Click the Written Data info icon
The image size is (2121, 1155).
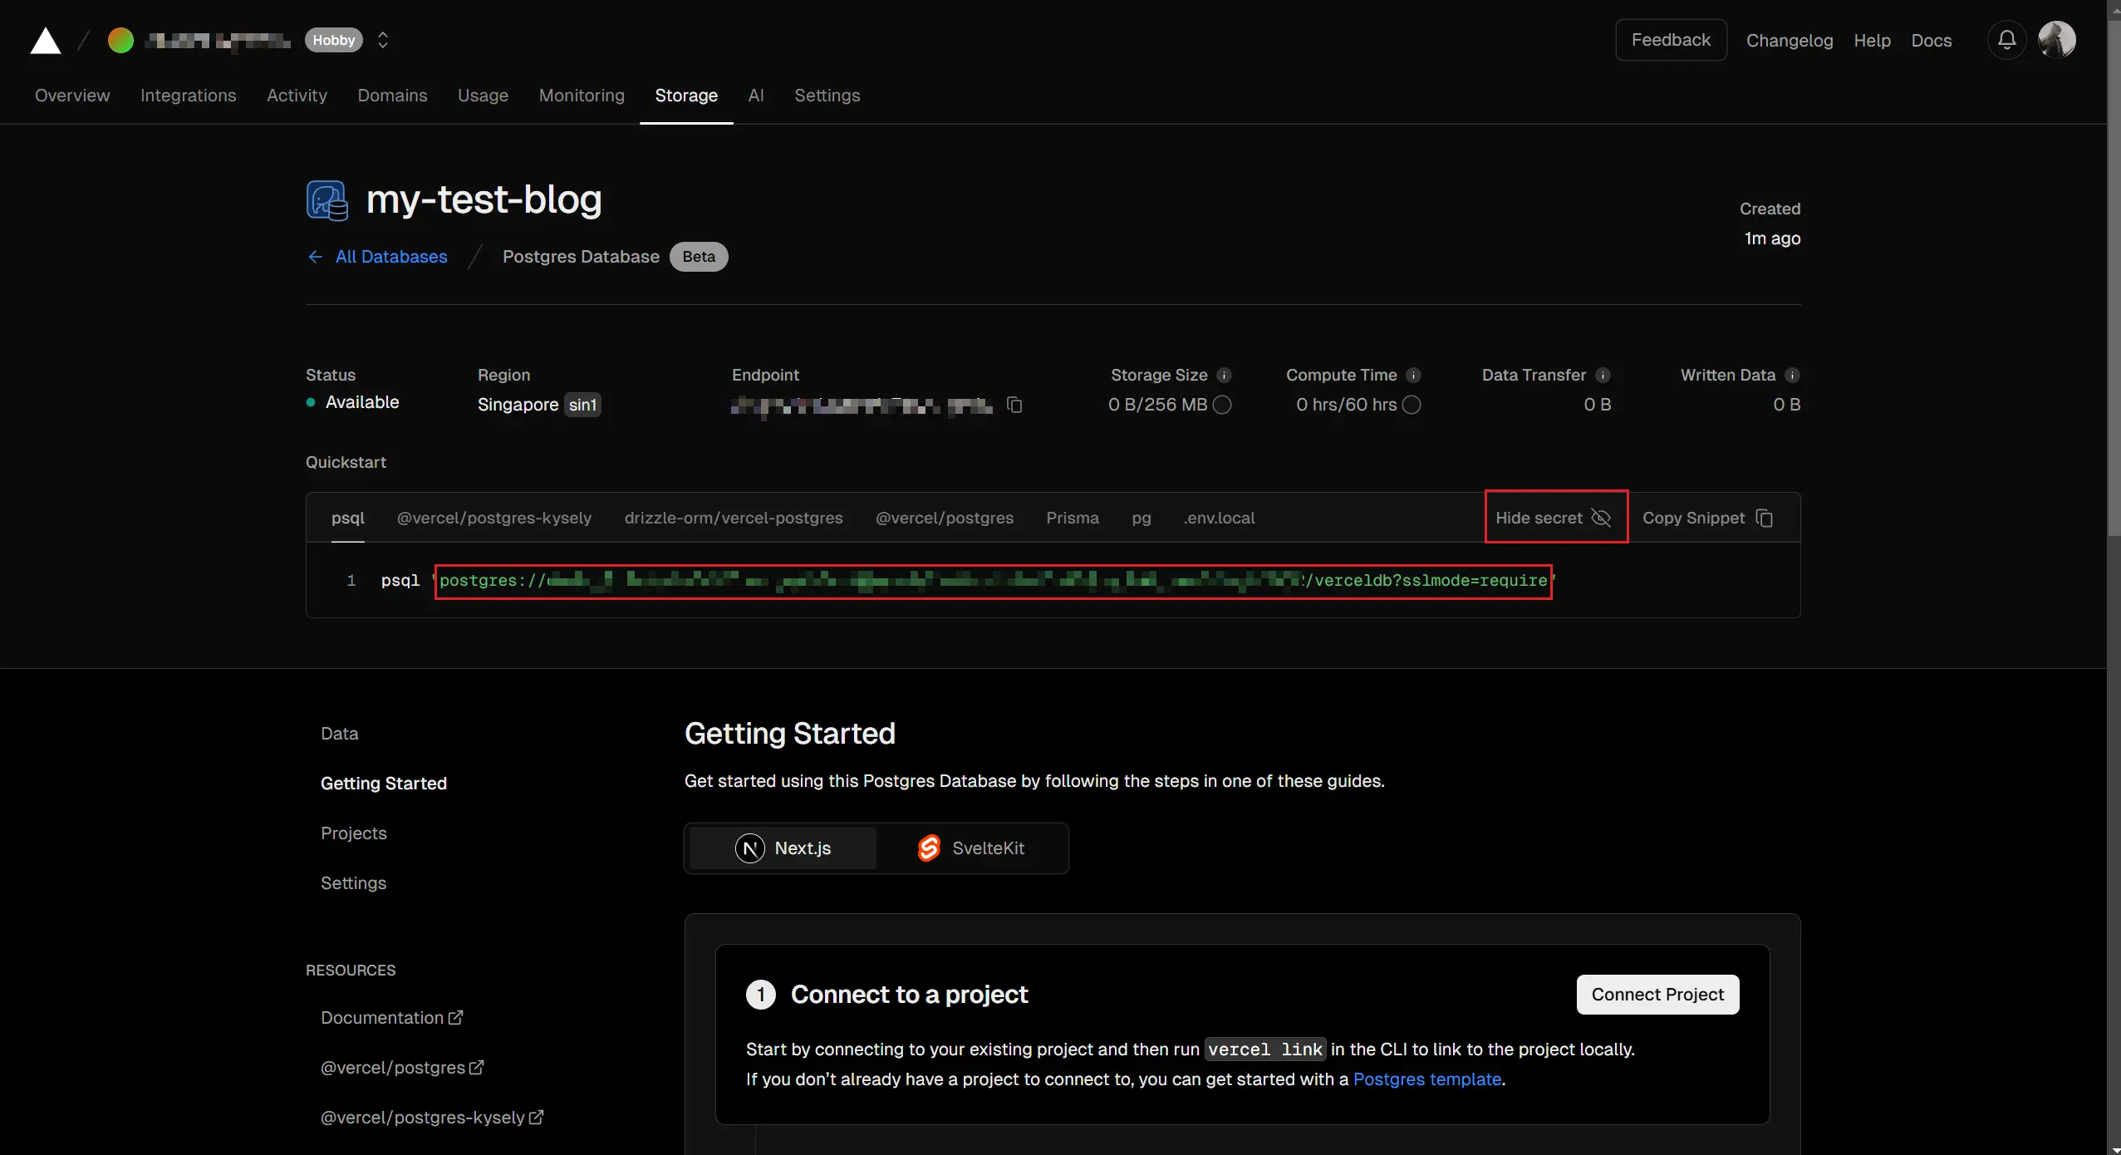point(1792,376)
